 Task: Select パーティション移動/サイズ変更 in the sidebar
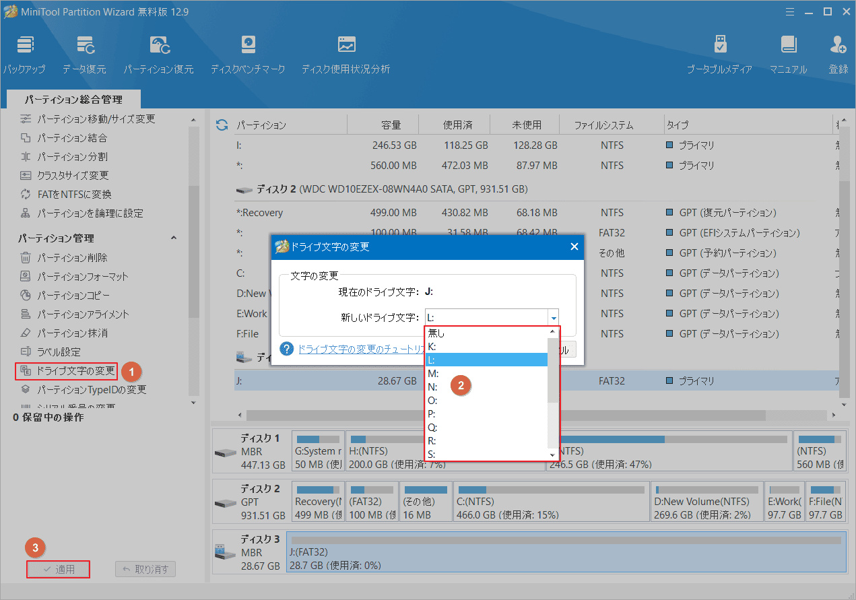[x=88, y=119]
